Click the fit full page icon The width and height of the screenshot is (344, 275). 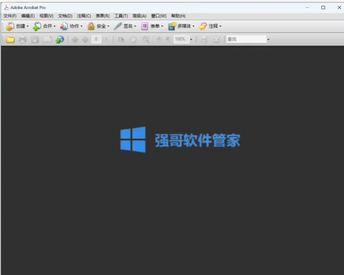216,39
